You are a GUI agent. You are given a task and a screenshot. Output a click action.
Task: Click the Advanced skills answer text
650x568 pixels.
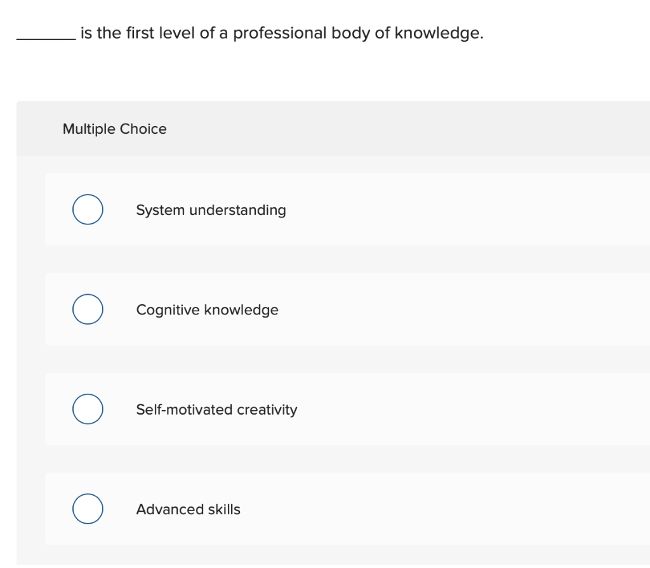point(188,509)
